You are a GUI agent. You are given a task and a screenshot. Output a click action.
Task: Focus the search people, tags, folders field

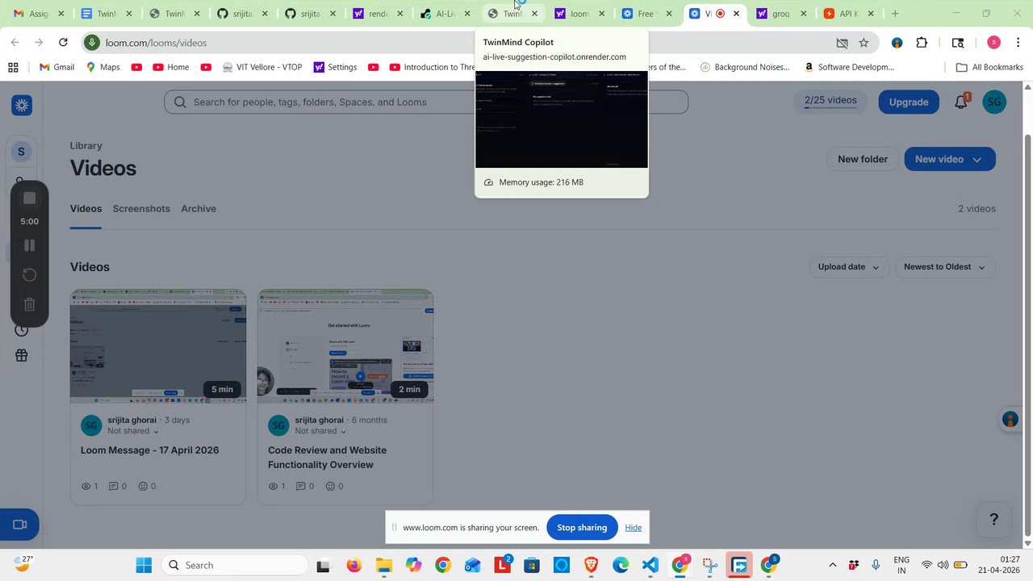coord(426,102)
